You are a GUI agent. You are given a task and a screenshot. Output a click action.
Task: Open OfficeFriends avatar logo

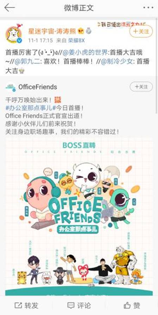(11, 87)
